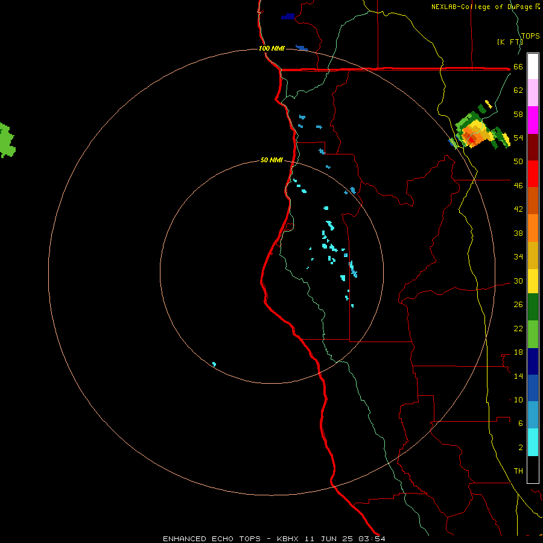543x543 pixels.
Task: Select the dark red maroon legend swatch
Action: pos(533,147)
